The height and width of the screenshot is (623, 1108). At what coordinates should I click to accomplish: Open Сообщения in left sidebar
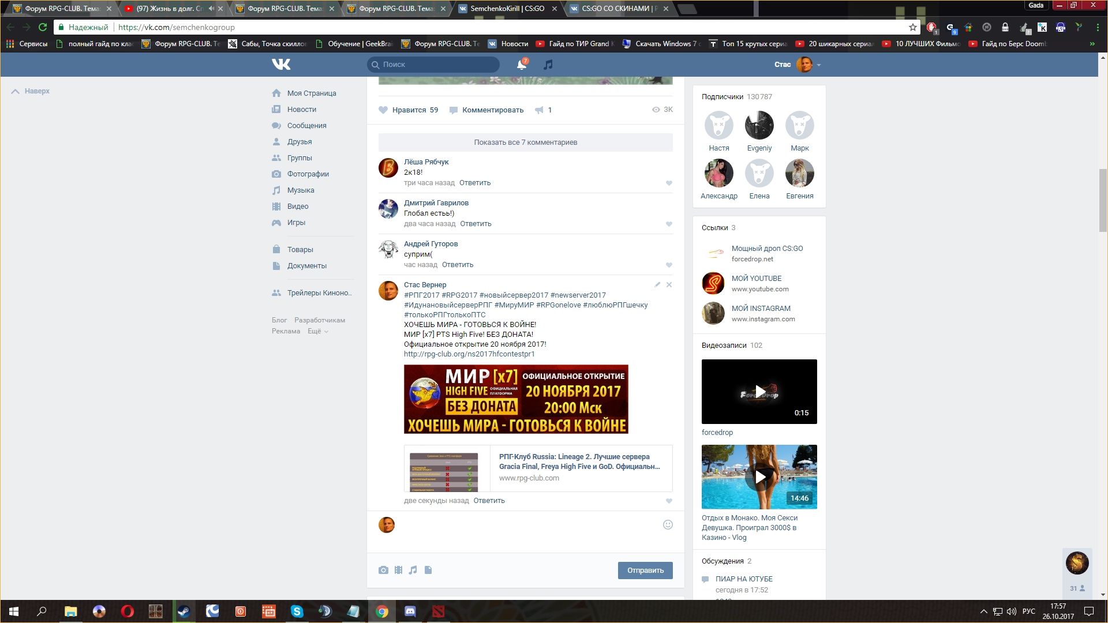[x=306, y=126]
